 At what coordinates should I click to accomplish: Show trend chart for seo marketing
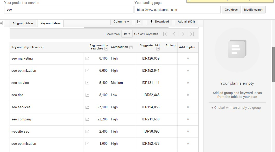tap(87, 59)
